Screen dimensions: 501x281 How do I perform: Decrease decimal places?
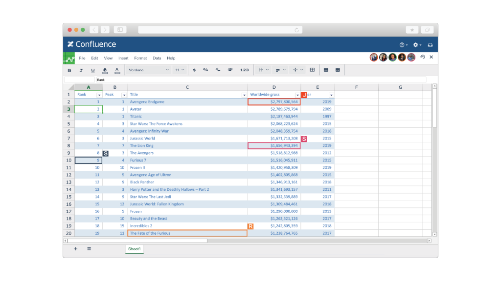[x=218, y=70]
